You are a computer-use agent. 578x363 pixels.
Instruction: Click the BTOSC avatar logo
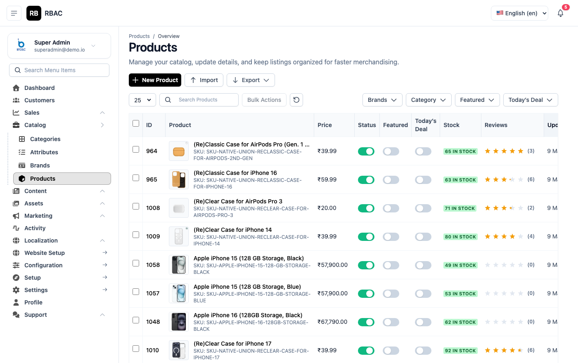(x=21, y=45)
